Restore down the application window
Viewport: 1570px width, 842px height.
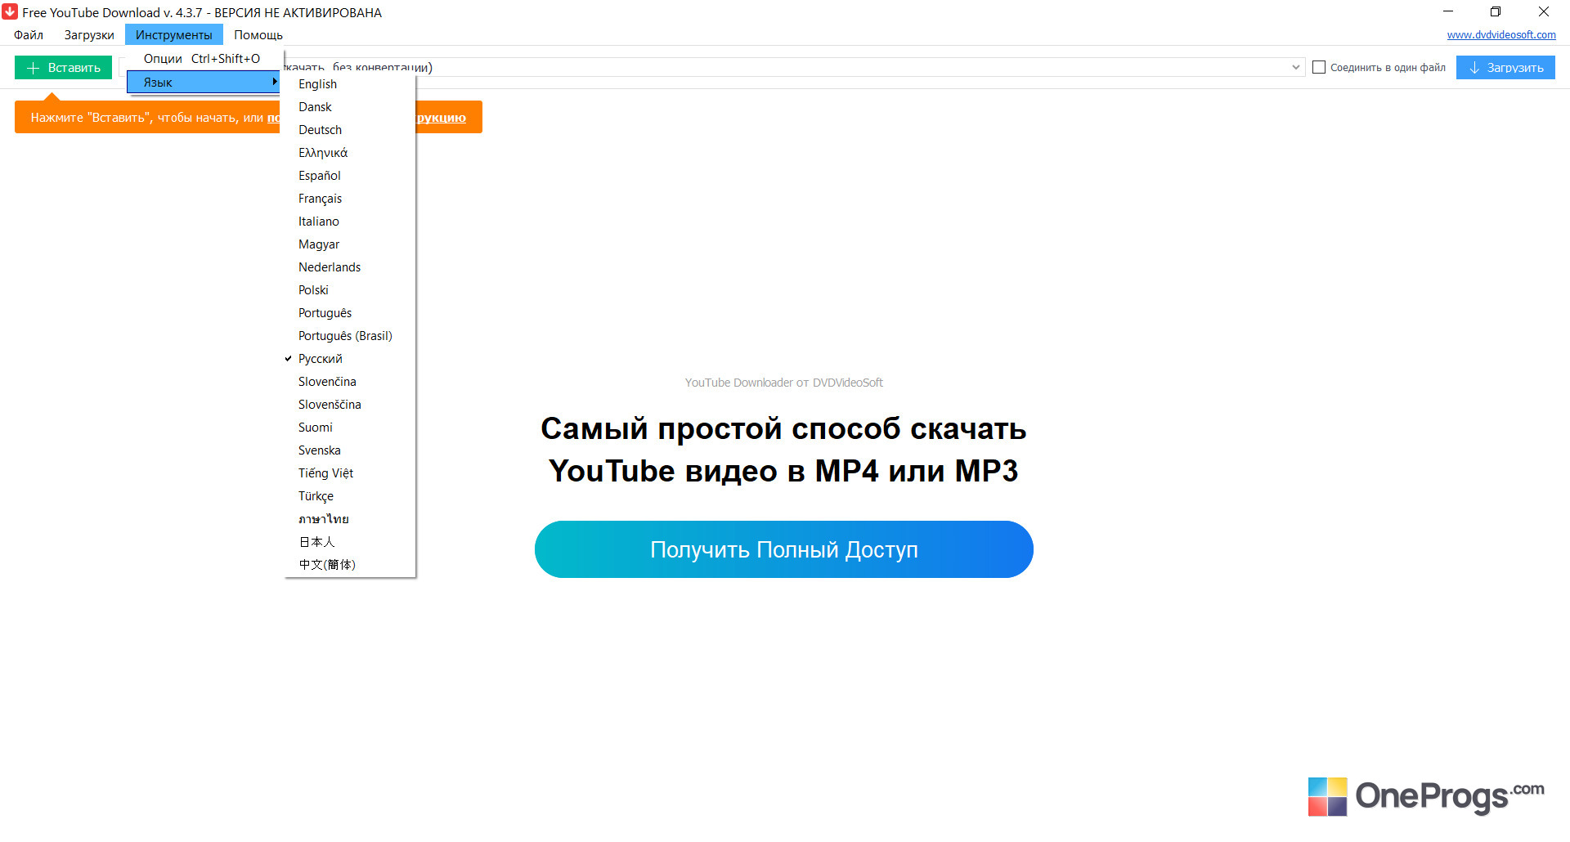(1496, 11)
